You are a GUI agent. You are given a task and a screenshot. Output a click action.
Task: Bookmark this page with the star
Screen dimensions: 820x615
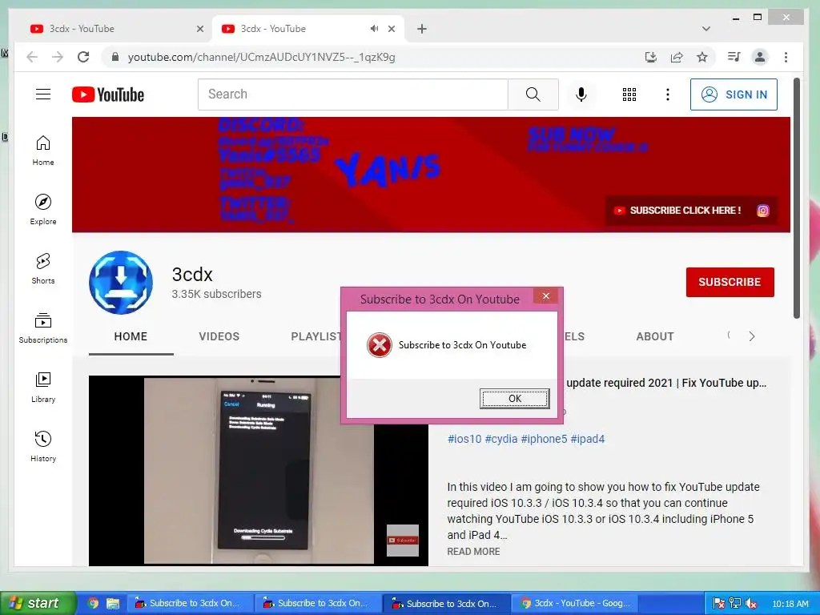(702, 57)
